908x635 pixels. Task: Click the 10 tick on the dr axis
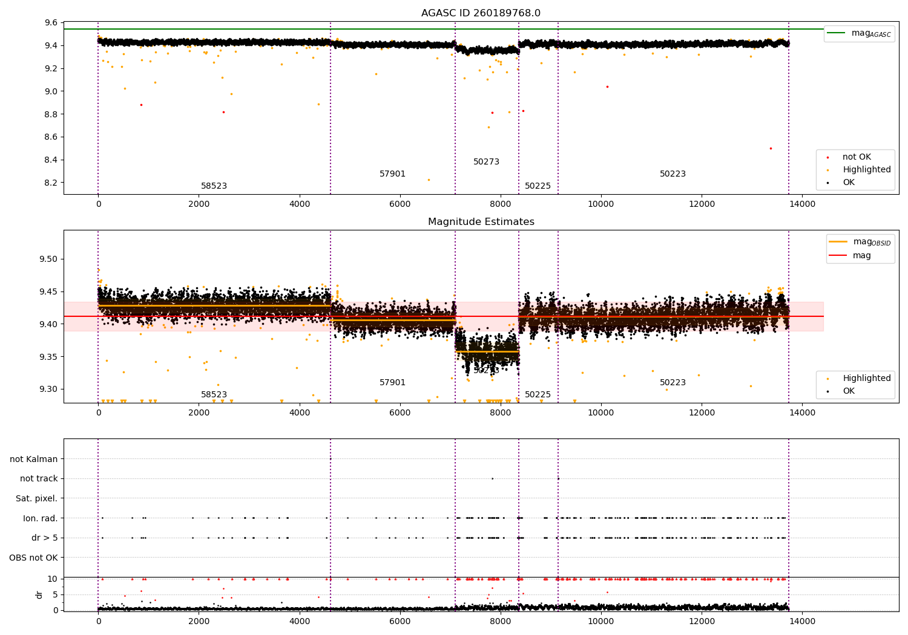pyautogui.click(x=53, y=579)
